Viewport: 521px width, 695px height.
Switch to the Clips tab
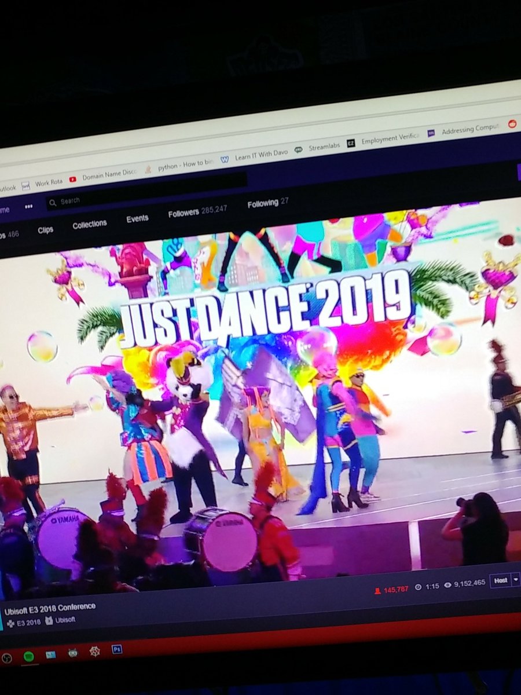(x=45, y=230)
